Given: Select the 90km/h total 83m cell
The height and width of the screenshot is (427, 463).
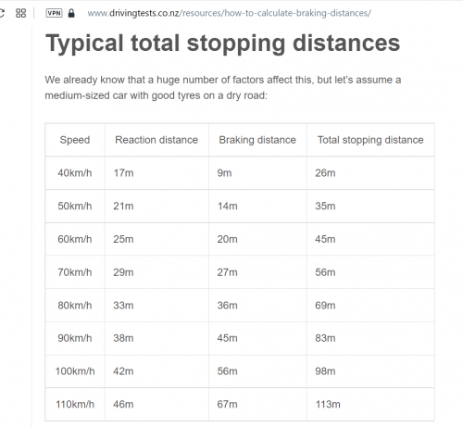Looking at the screenshot, I should pos(370,338).
